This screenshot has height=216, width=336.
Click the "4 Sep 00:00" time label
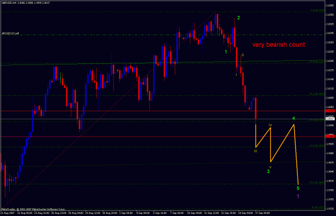(143, 213)
